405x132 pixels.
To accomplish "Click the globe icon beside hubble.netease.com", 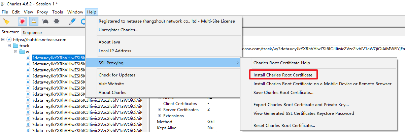I will click(x=9, y=39).
